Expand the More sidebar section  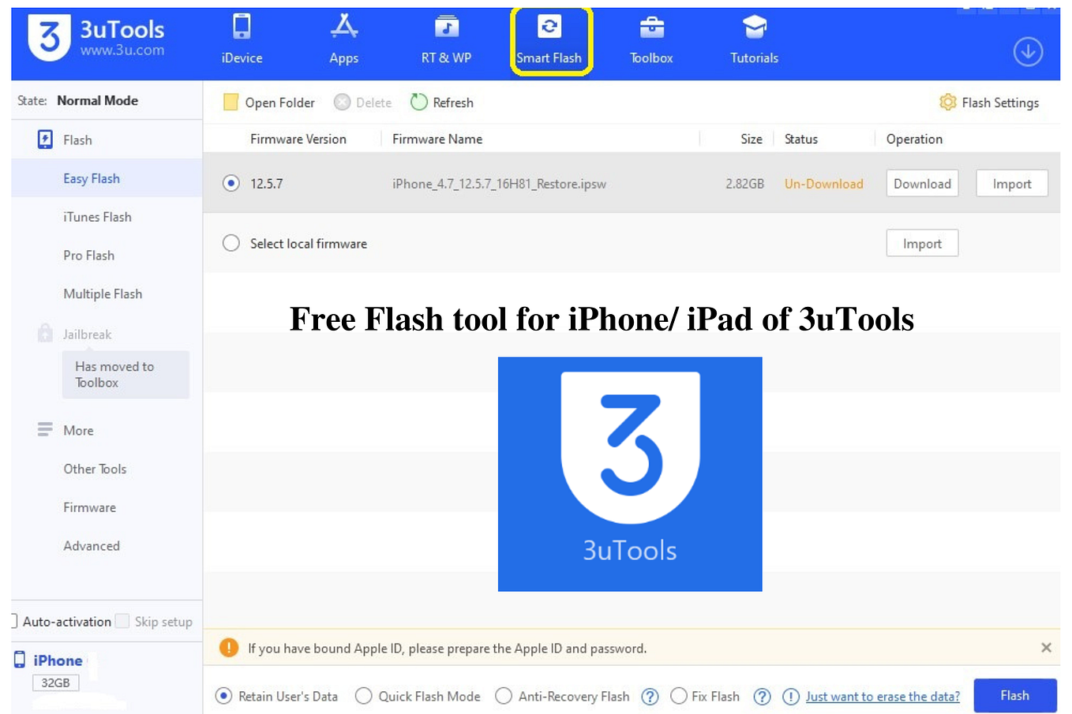click(78, 430)
